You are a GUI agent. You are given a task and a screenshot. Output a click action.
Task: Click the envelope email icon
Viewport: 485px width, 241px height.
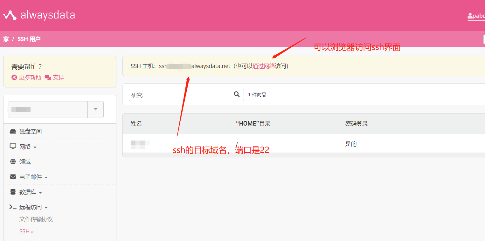(x=13, y=177)
